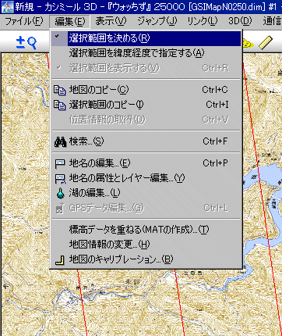
Task: Choose 選択範囲を緯度経度で指定する(A)
Action: tap(146, 53)
